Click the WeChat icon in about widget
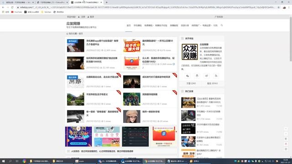The width and height of the screenshot is (292, 164). tap(188, 76)
